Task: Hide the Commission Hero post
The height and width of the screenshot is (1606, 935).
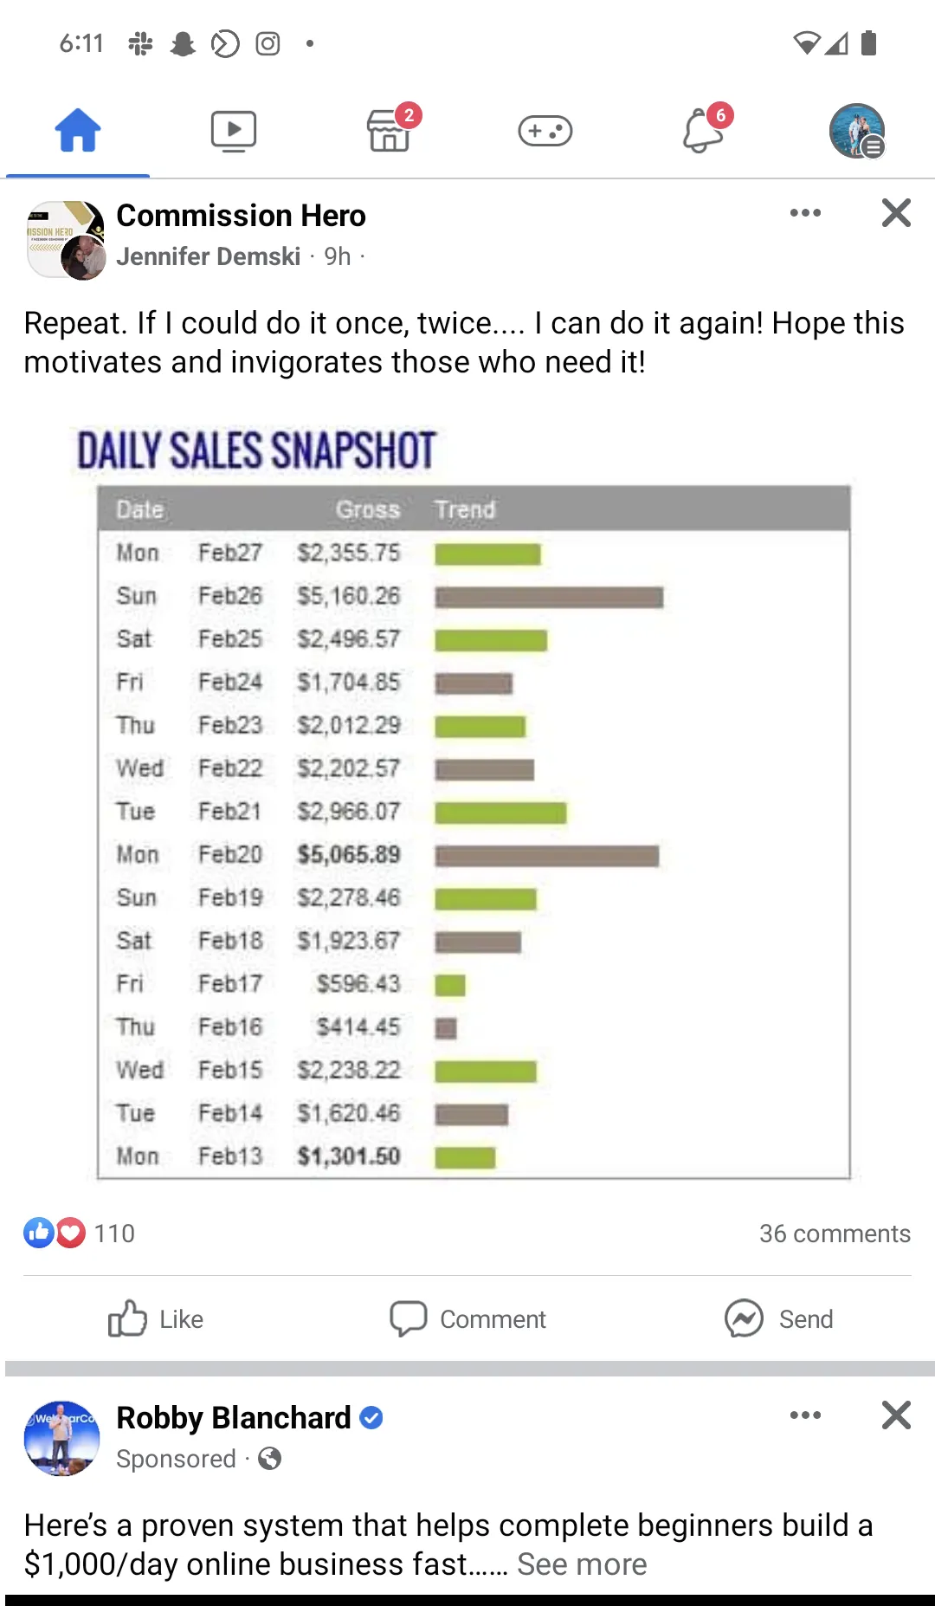Action: click(x=896, y=213)
